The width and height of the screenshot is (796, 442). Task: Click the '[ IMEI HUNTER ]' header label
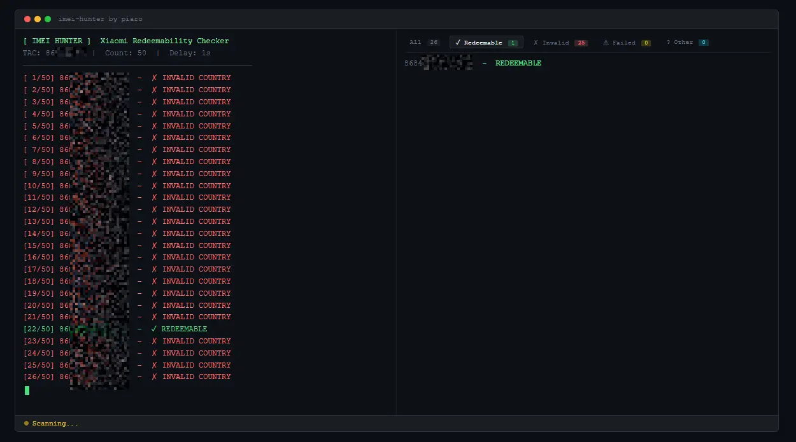(57, 41)
